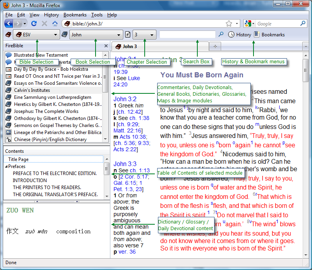Click the FireBible search box field
The image size is (312, 270).
pos(188,34)
